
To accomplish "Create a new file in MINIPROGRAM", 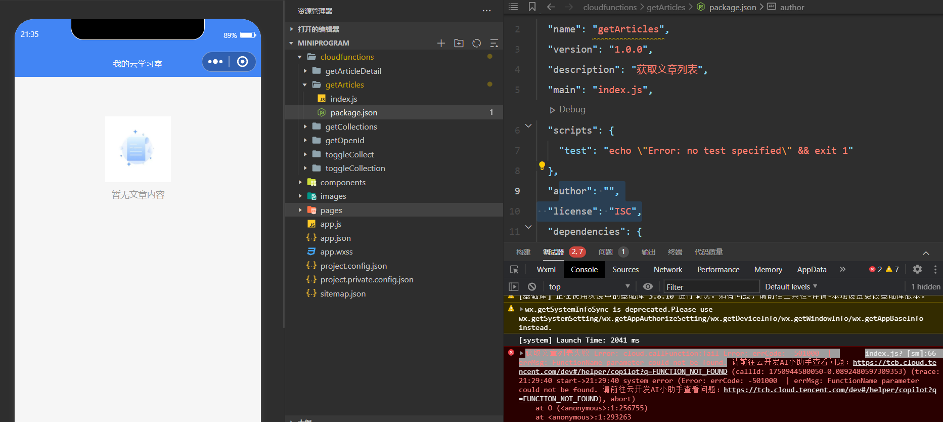I will [441, 43].
